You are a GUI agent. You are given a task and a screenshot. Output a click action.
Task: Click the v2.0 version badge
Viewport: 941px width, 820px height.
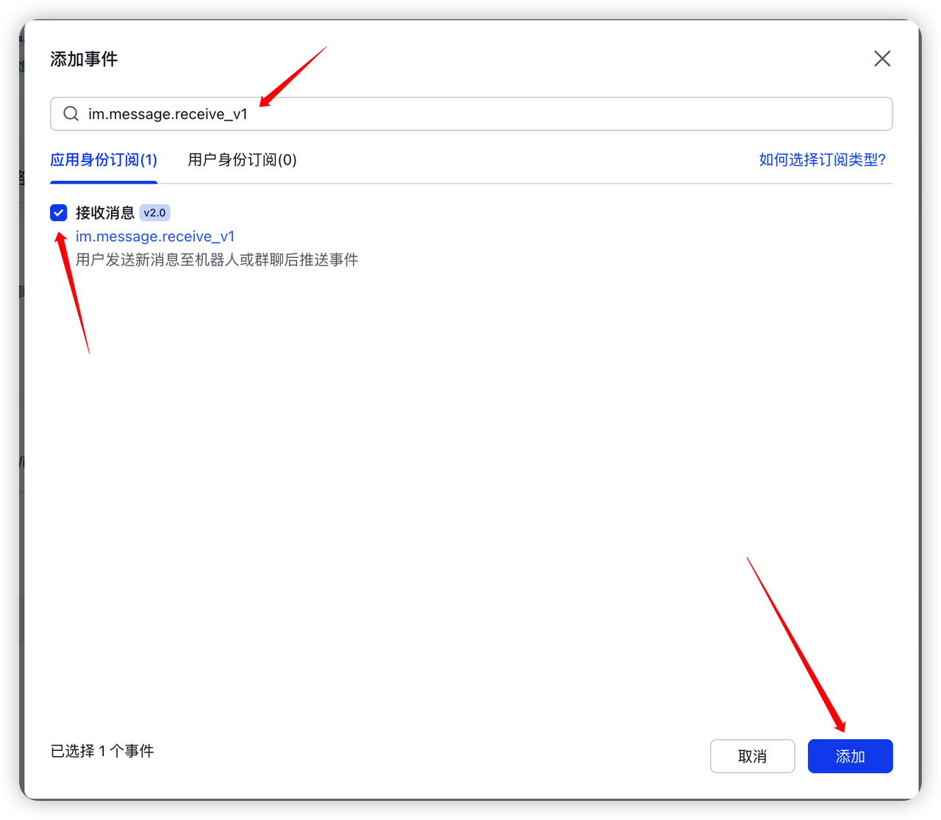(155, 213)
